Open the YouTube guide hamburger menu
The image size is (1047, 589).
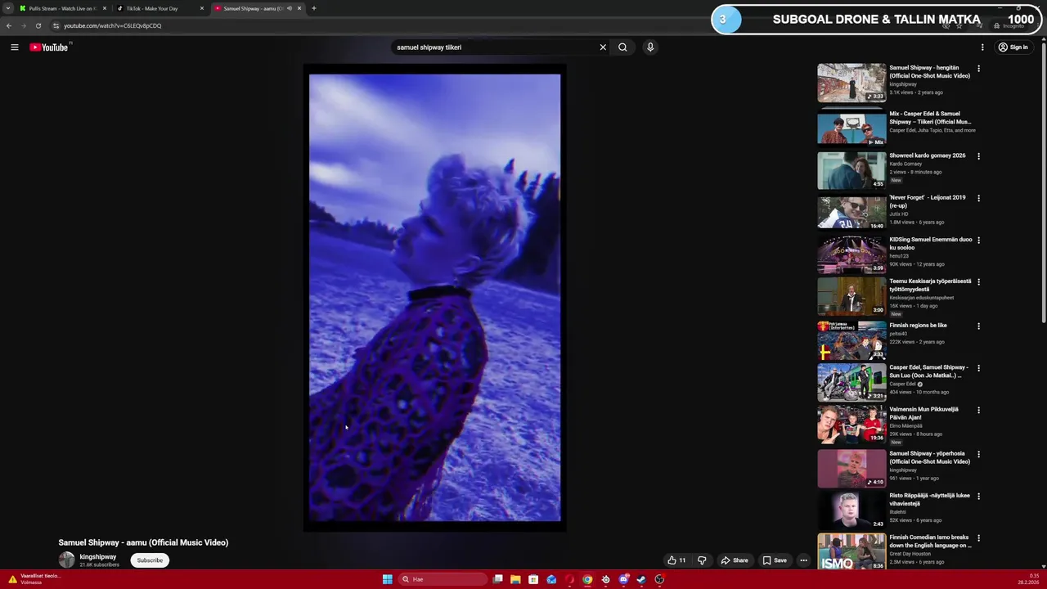pos(14,47)
